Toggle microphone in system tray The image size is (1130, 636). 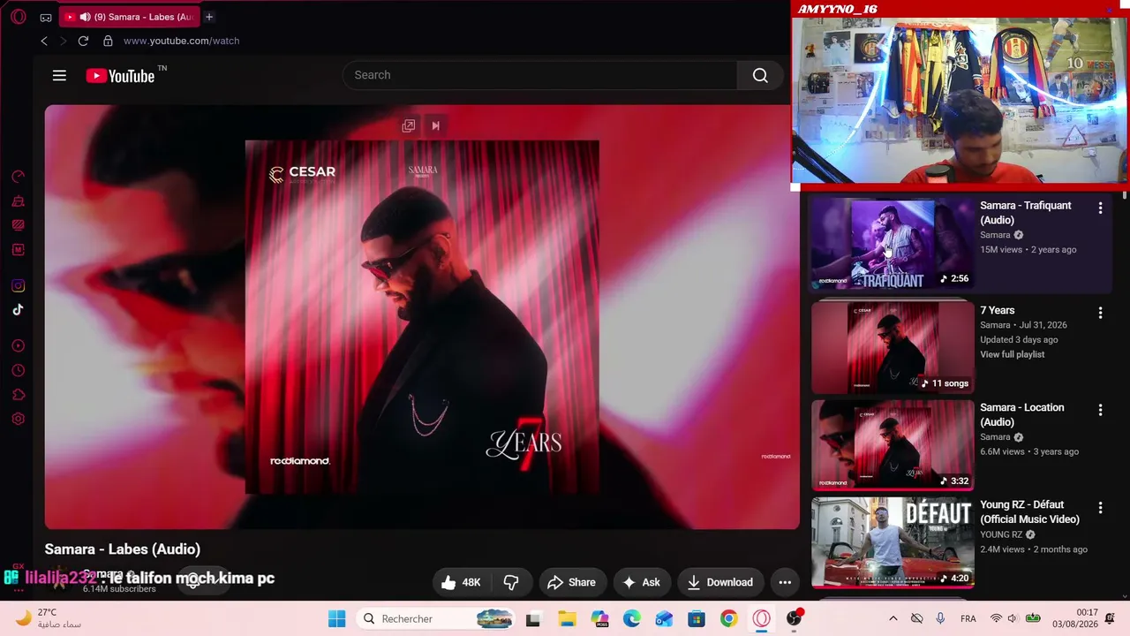(940, 618)
